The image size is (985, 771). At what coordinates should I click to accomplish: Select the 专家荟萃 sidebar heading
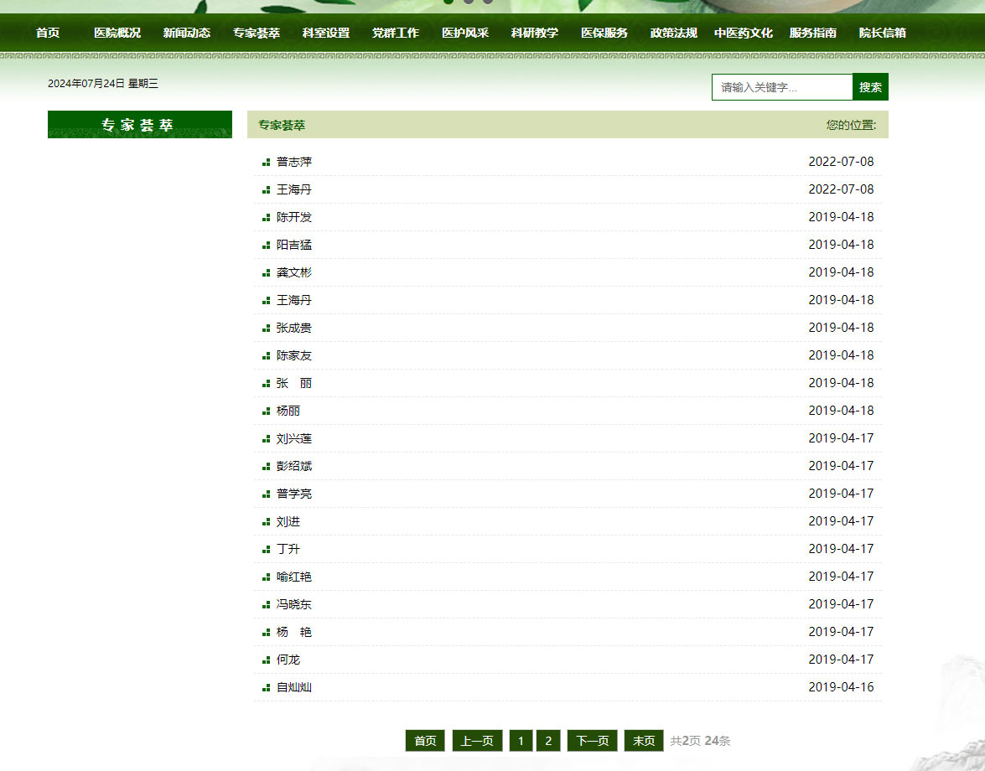[x=139, y=124]
